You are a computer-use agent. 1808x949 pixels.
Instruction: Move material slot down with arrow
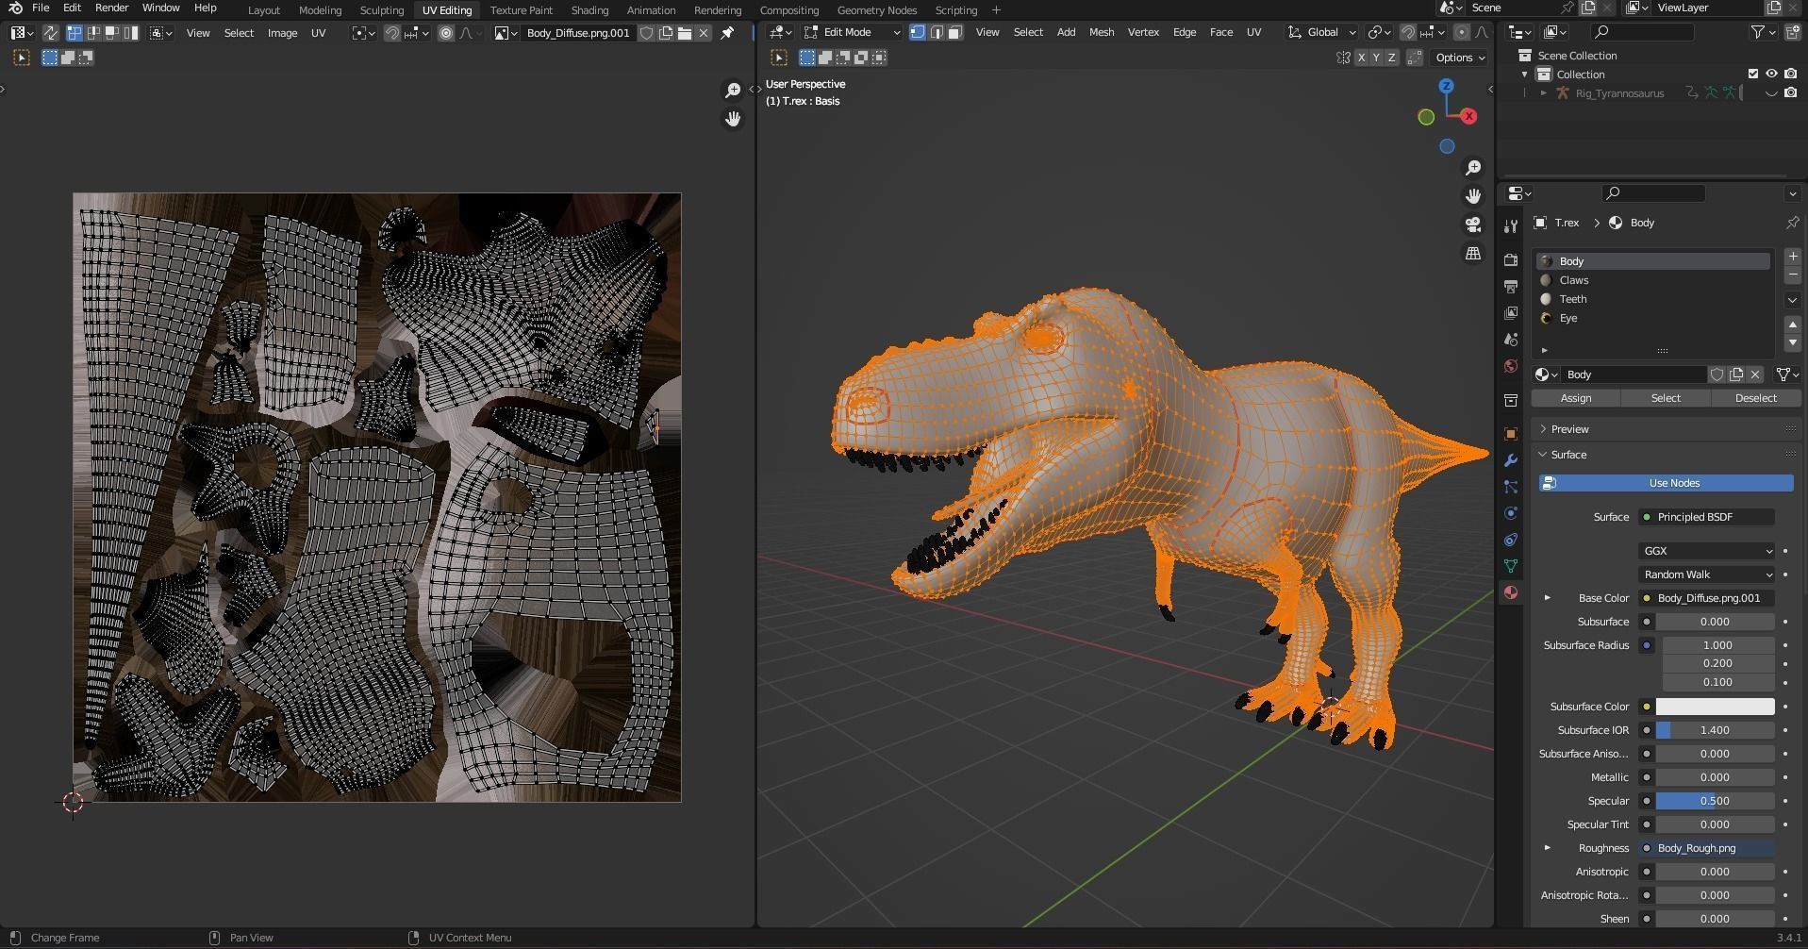pos(1792,342)
